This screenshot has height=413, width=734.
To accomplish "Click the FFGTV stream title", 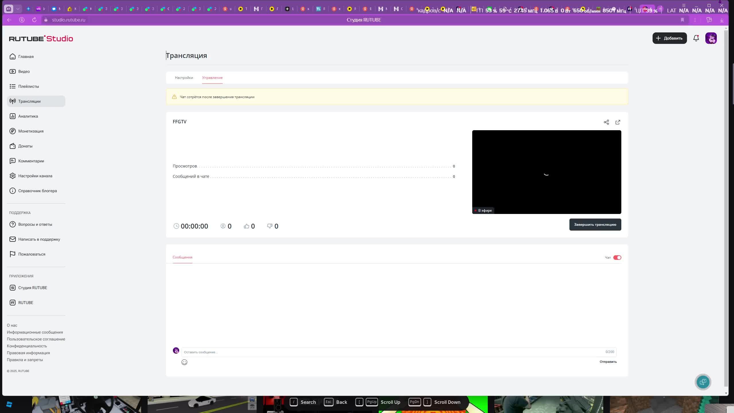I will 179,122.
